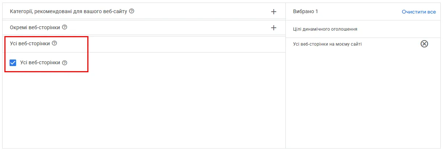Select the Усі веб-сторінки на моєму сайті entry
Viewport: 444px width, 150px height.
click(x=327, y=44)
